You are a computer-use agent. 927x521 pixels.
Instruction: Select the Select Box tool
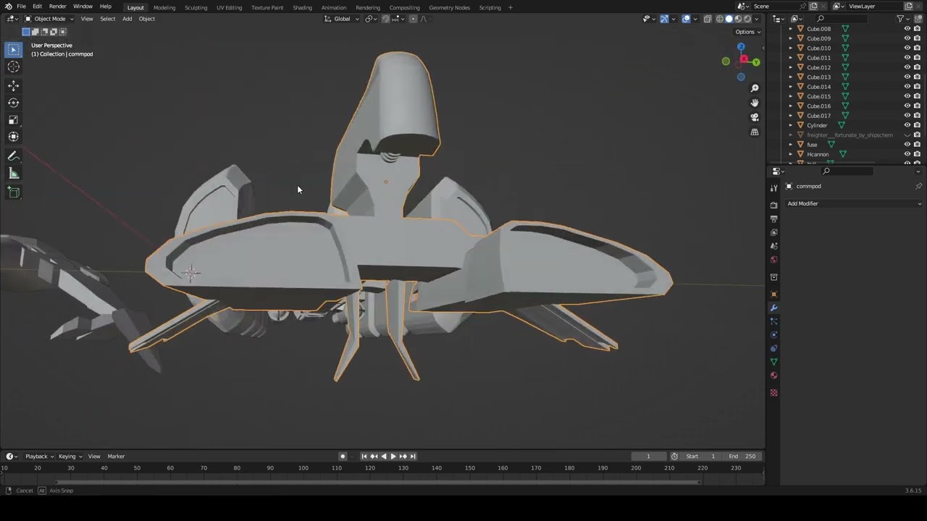pyautogui.click(x=13, y=49)
